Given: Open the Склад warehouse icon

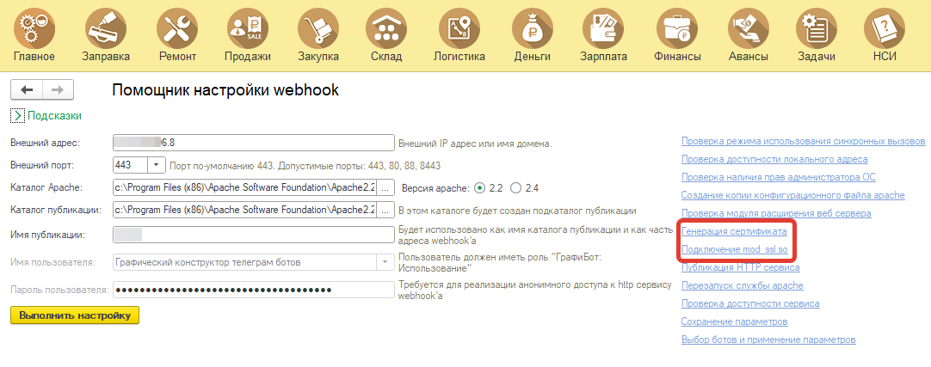Looking at the screenshot, I should coord(386,27).
